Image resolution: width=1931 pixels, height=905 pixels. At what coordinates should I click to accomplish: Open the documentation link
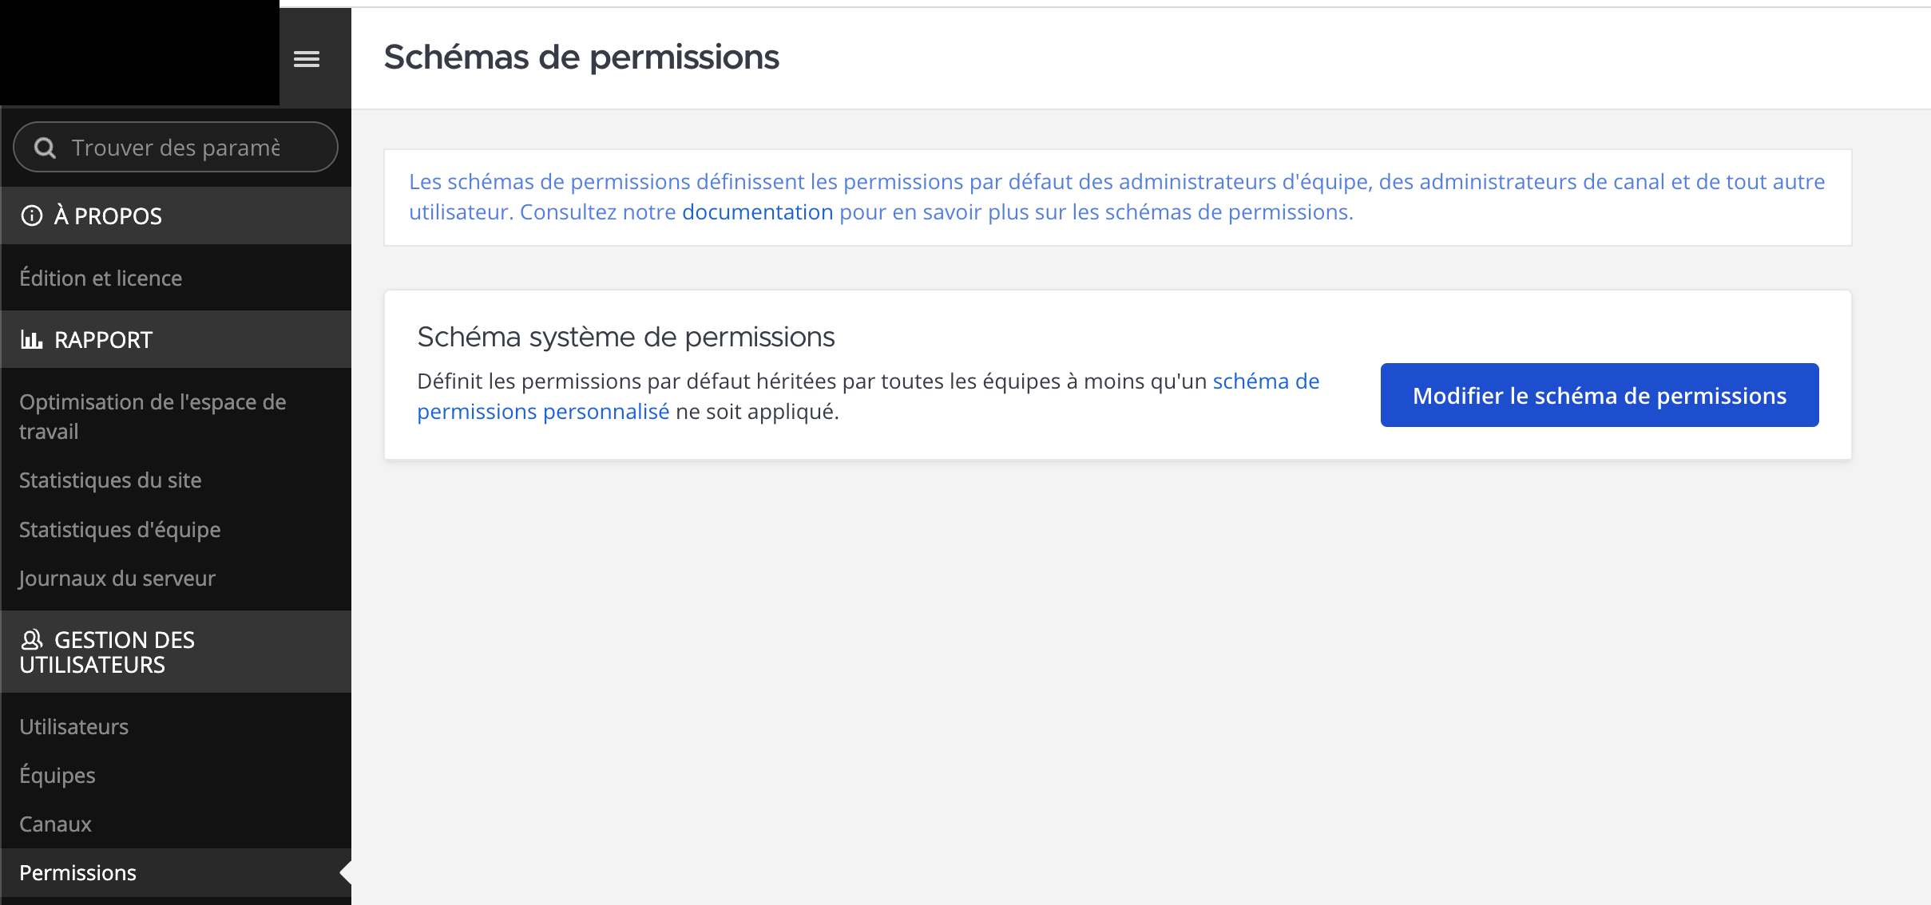point(757,212)
